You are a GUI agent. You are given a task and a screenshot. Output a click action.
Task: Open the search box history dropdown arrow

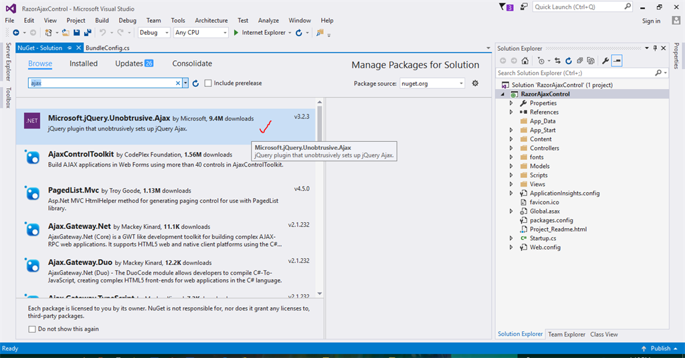point(185,83)
